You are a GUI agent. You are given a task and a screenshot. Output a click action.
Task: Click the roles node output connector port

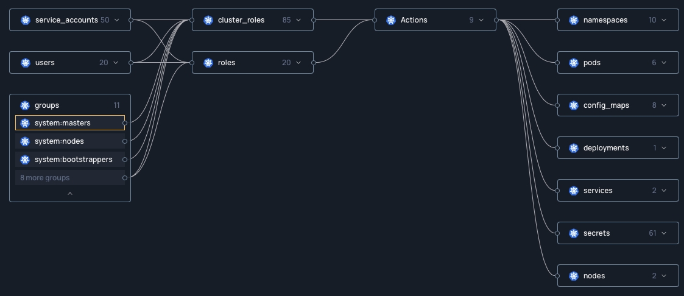point(314,63)
